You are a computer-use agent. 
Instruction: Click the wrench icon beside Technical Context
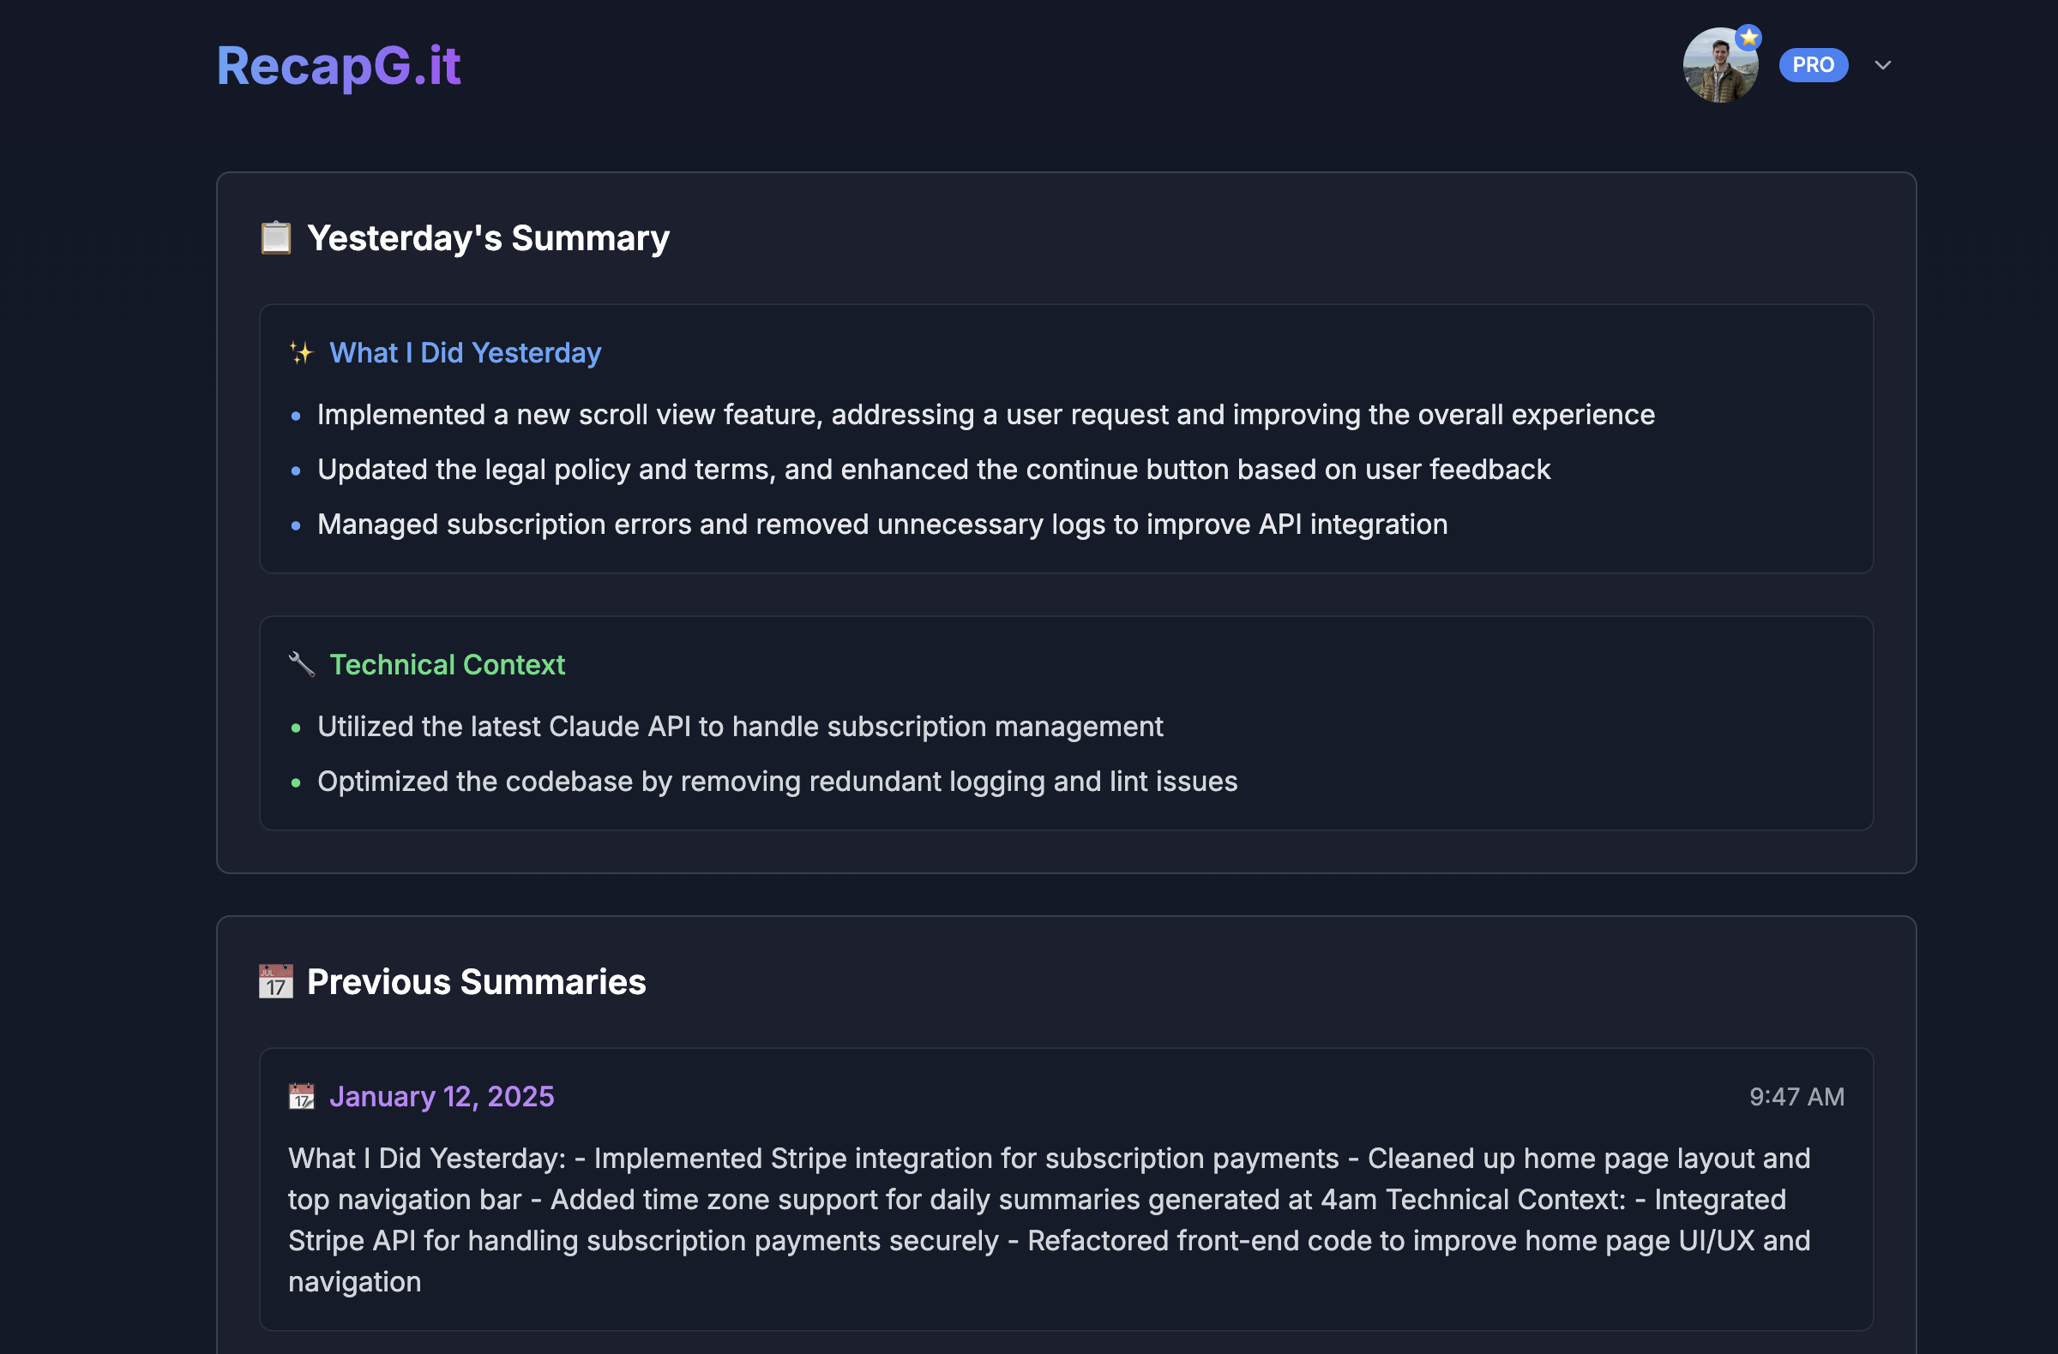click(x=301, y=664)
